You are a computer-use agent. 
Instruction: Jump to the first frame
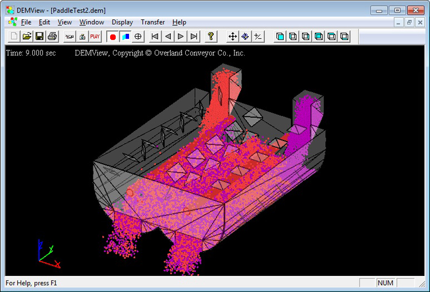coord(155,37)
